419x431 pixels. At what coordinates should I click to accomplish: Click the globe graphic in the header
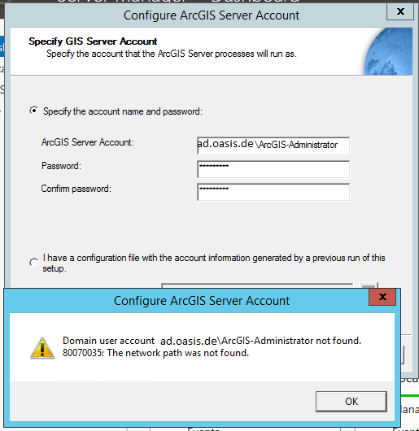pos(388,51)
